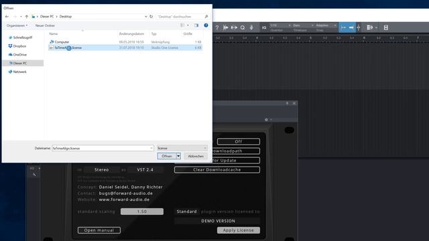This screenshot has width=429, height=241.
Task: Click the Downloadpath button in plugin
Action: click(236, 151)
